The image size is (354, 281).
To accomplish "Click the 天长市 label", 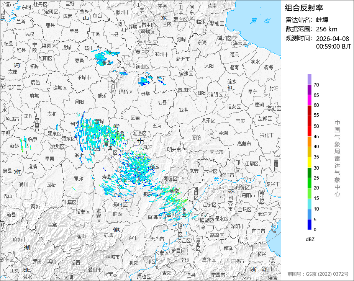I will [216, 152].
